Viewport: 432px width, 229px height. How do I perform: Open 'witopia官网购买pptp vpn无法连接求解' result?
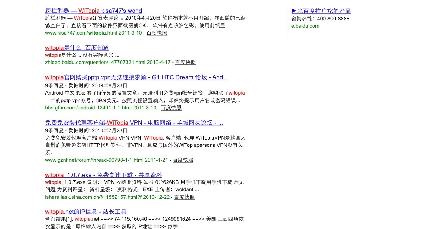(136, 77)
